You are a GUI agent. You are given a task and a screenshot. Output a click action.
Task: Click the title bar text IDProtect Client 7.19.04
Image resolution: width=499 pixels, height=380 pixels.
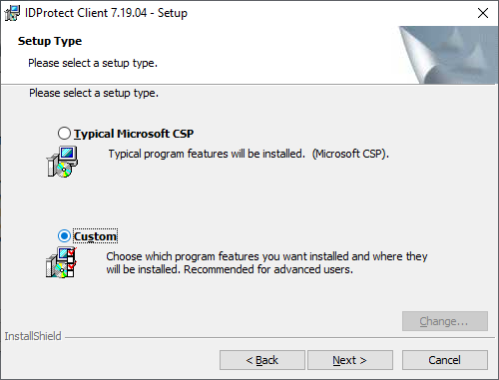(x=86, y=13)
